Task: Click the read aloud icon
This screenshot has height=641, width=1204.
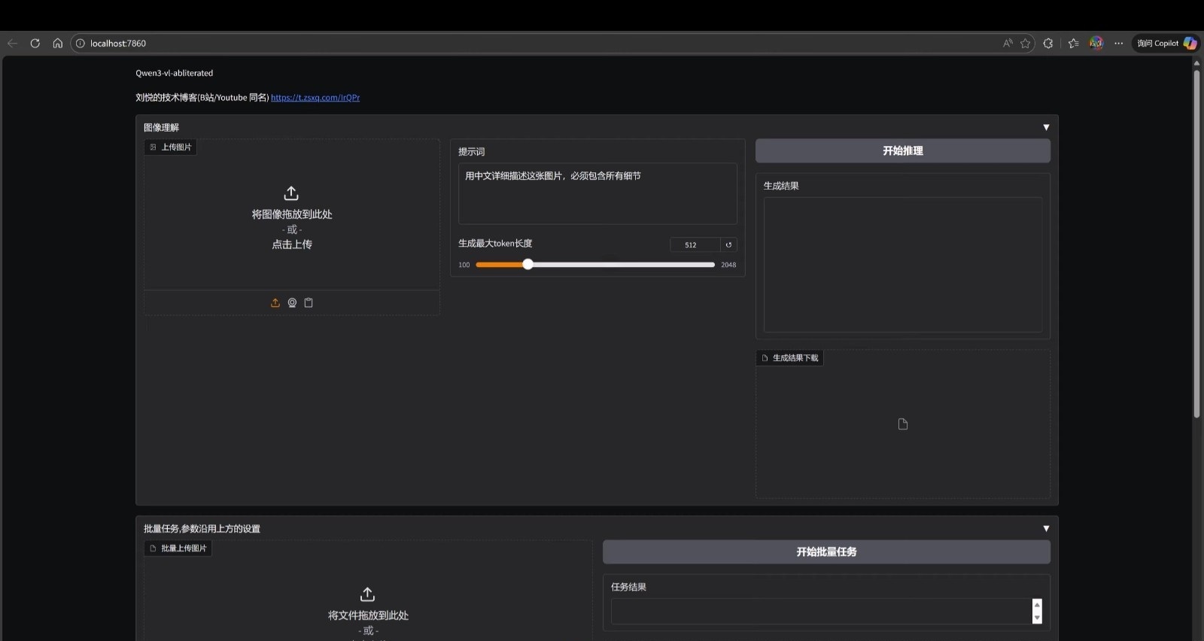Action: pyautogui.click(x=1008, y=43)
